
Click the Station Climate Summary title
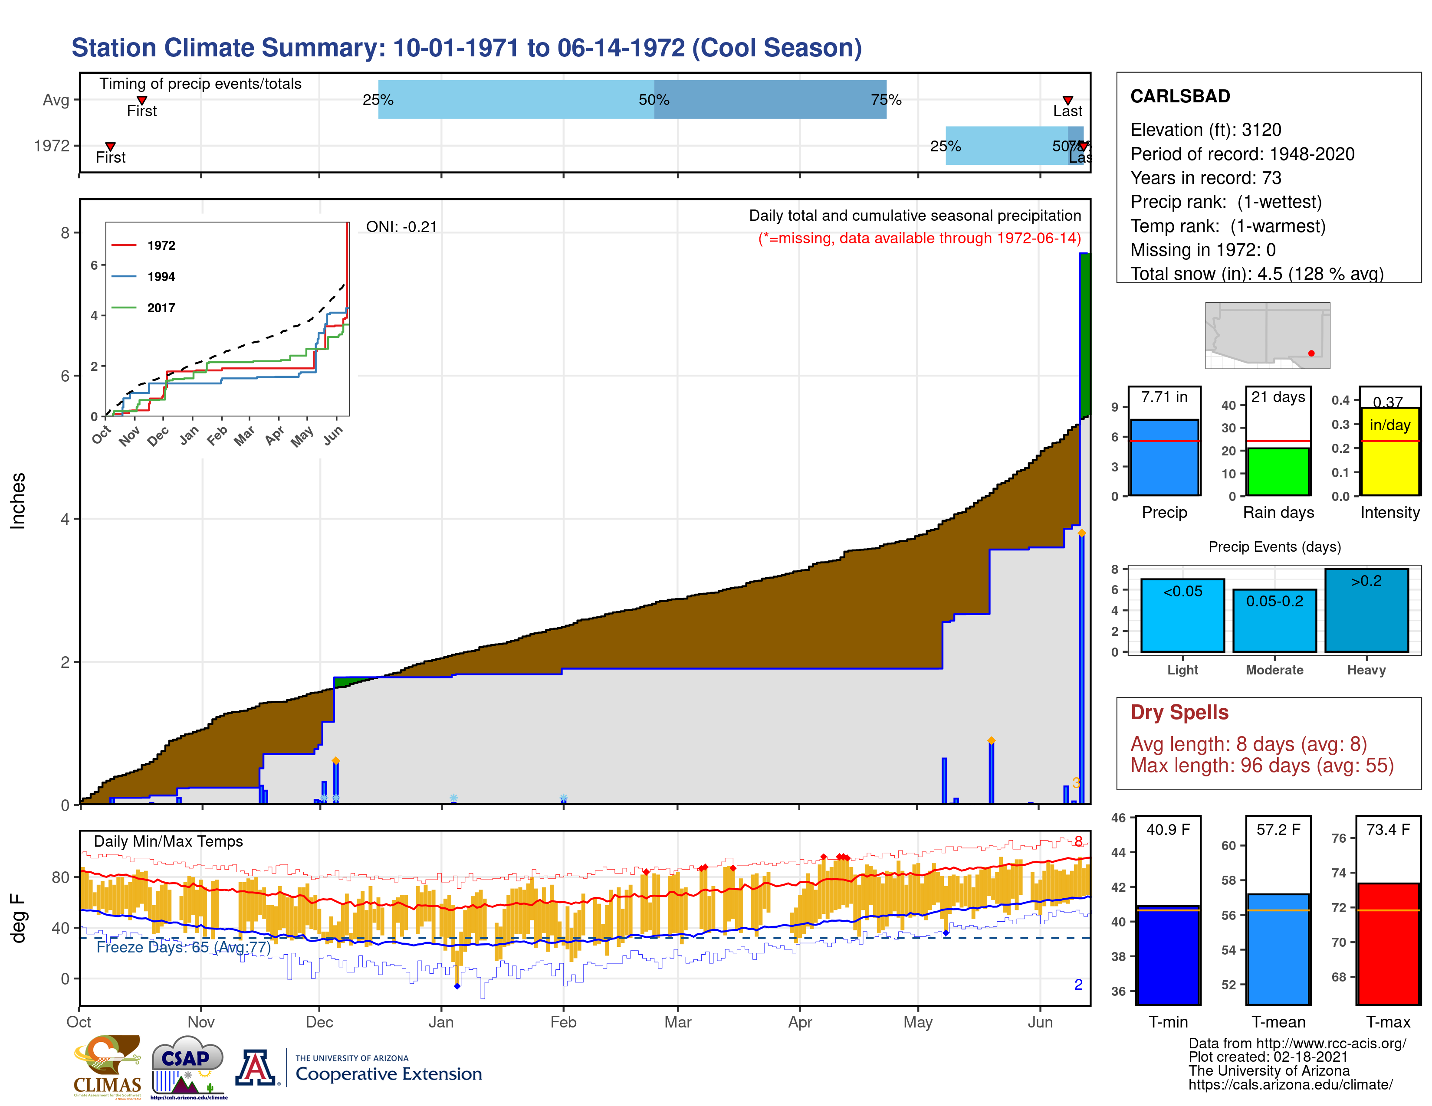pos(466,48)
